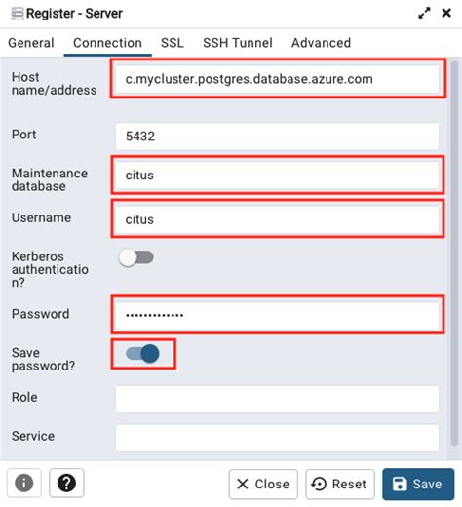
Task: Click the Close button
Action: click(x=263, y=484)
